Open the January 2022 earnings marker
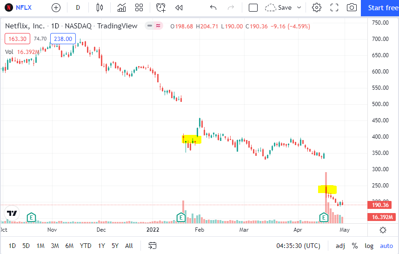Viewport: 399px width, 254px height. pos(181,217)
